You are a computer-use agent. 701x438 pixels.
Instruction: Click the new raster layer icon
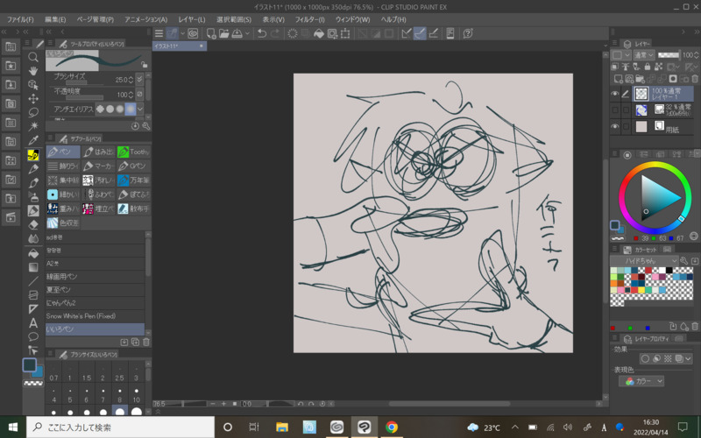(x=619, y=79)
